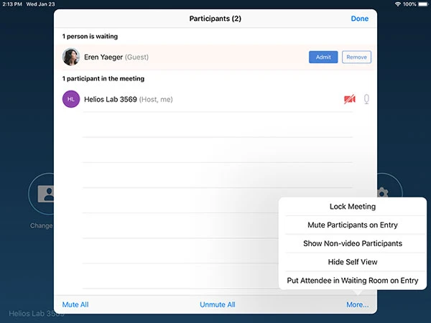The height and width of the screenshot is (323, 431).
Task: Close the participants panel with Done
Action: tap(359, 19)
